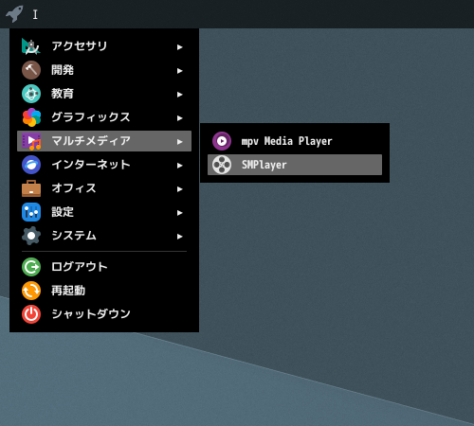
Task: Click the green ログアウト icon
Action: [x=31, y=267]
